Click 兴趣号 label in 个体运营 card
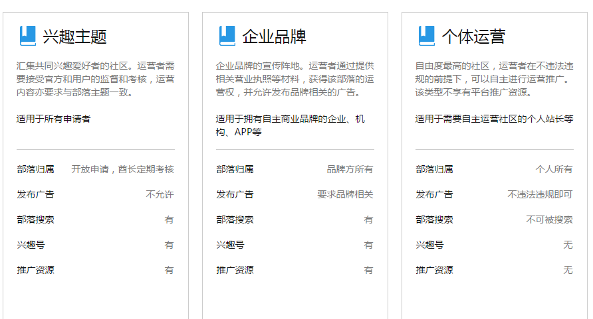This screenshot has height=319, width=593. point(429,245)
